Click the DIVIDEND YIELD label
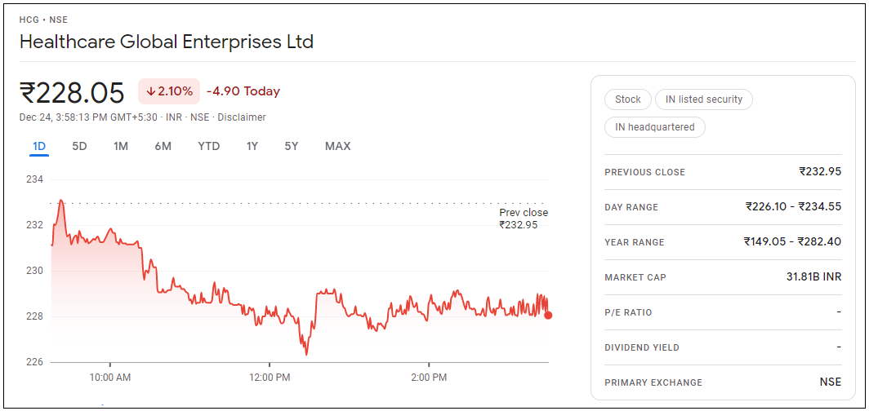 coord(642,348)
